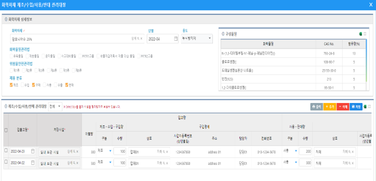Select all rows with grid header checkbox
The width and height of the screenshot is (376, 181).
(6, 130)
